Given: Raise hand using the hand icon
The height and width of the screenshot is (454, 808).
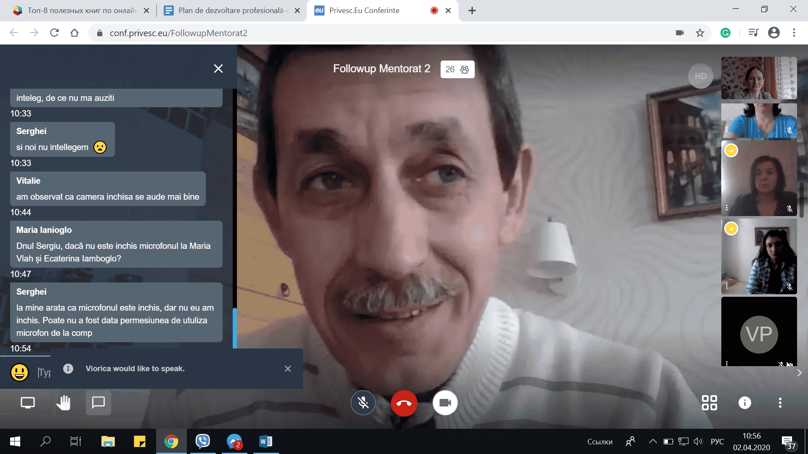Looking at the screenshot, I should click(x=63, y=403).
